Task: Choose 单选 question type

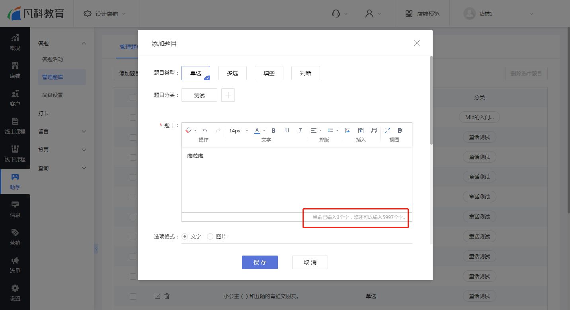Action: [x=196, y=73]
